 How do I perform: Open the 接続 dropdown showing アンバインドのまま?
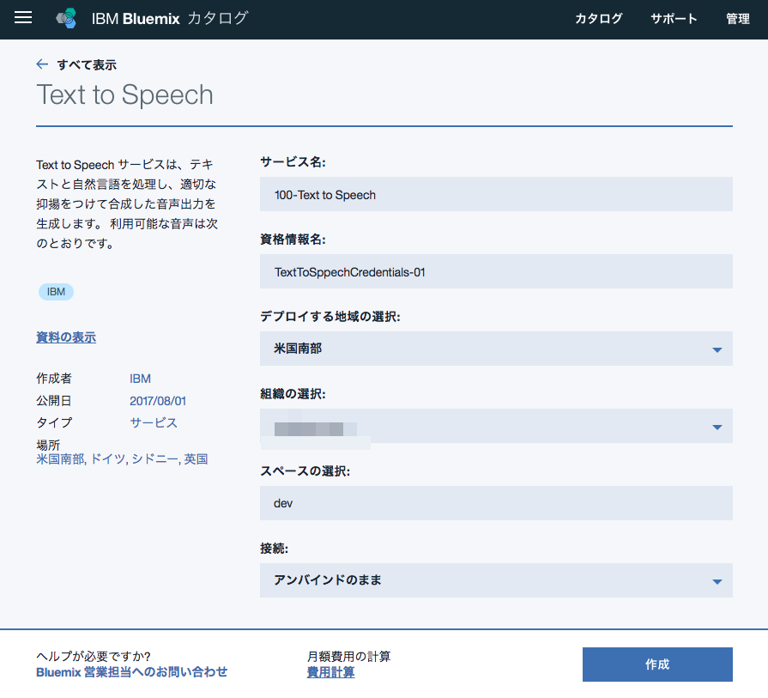click(x=496, y=580)
